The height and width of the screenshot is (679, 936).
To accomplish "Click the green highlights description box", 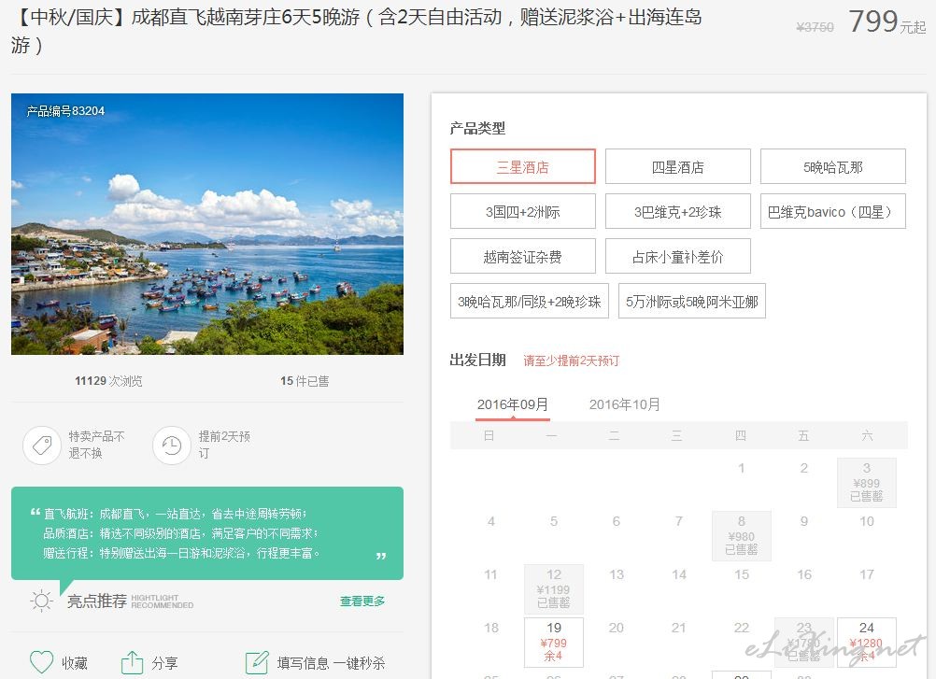I will click(x=207, y=532).
